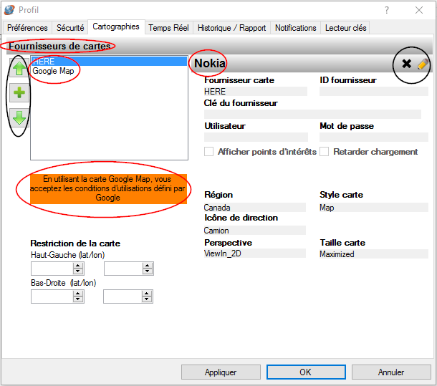Click the Bas-Droite latitude input field
Screen dimensions: 437x386
tap(52, 296)
